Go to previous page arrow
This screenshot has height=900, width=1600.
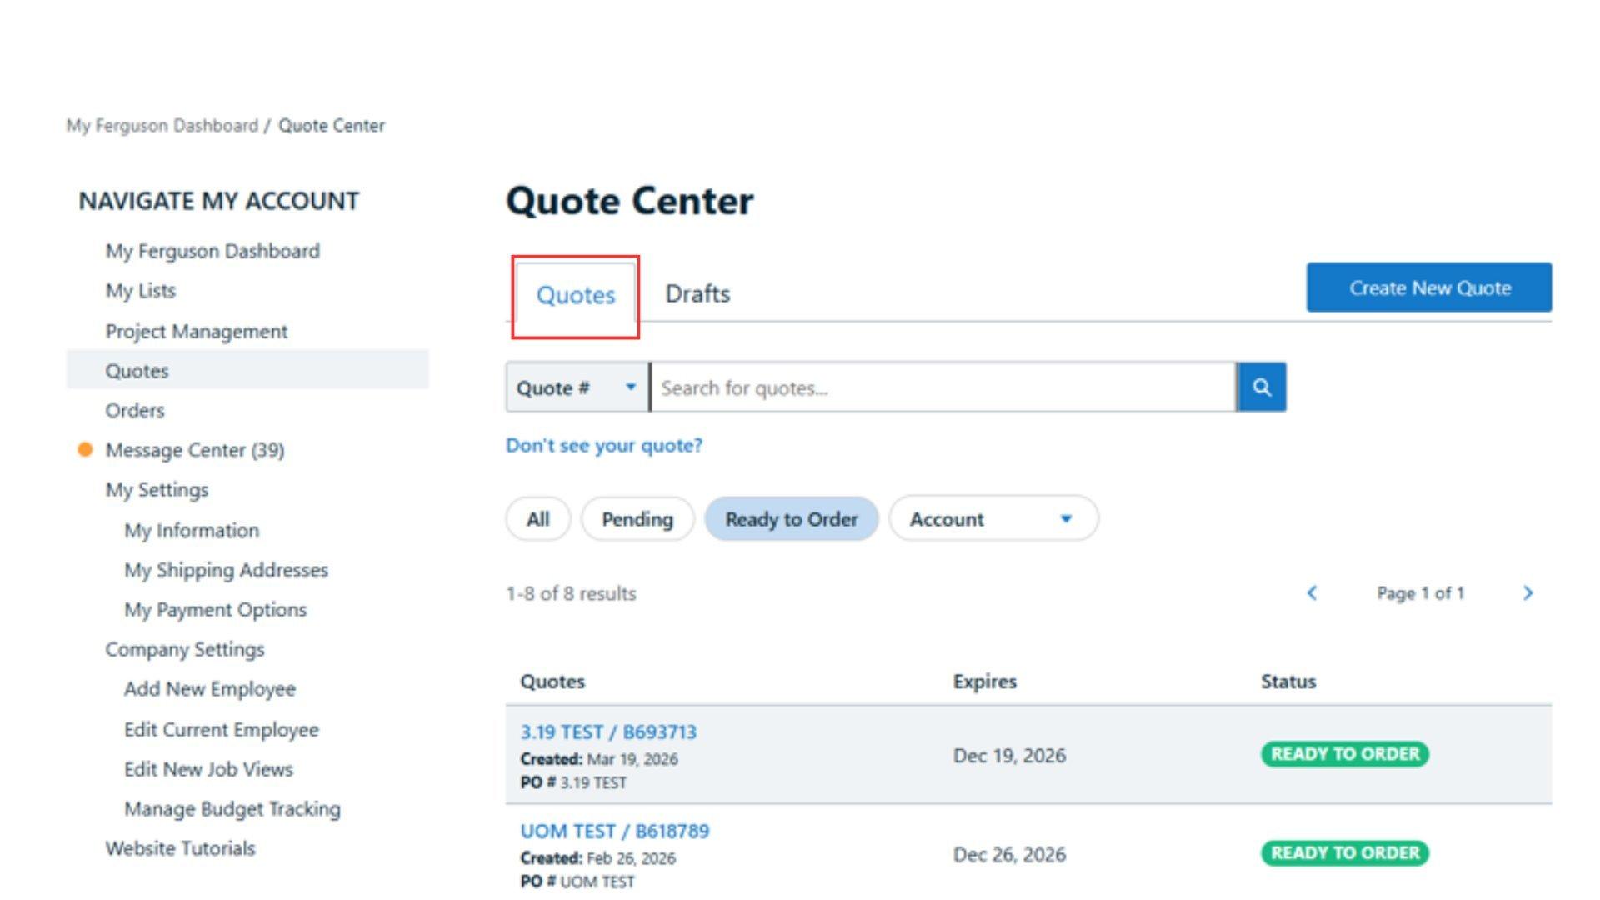click(1312, 593)
